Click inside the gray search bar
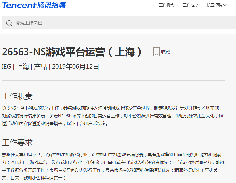The image size is (236, 183). point(83,23)
